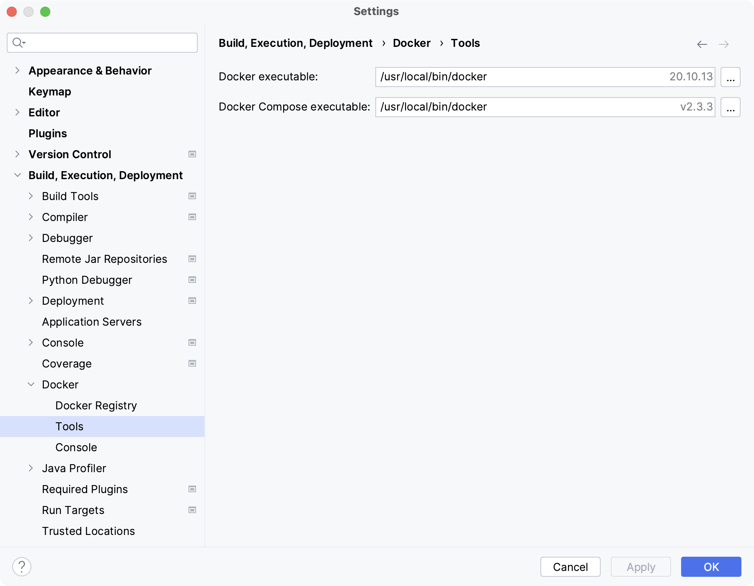Click the back navigation arrow
Image resolution: width=754 pixels, height=586 pixels.
(702, 44)
